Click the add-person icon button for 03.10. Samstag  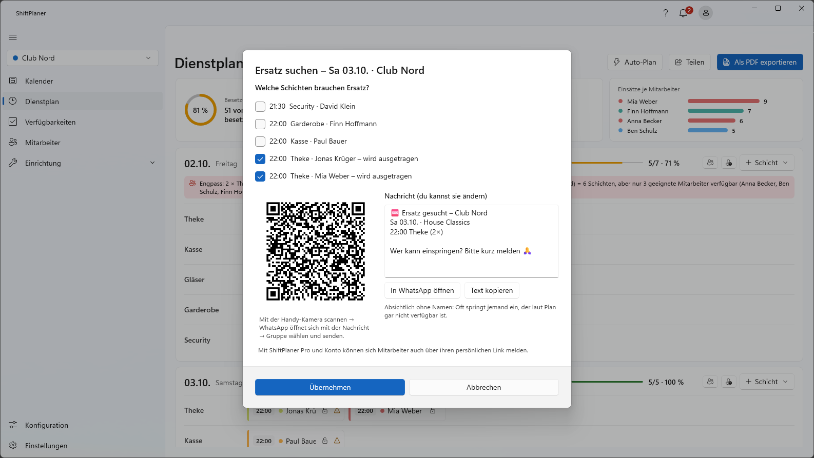click(729, 382)
